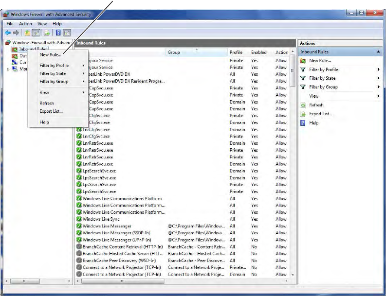Click the Forward arrow toolbar button

coord(16,33)
